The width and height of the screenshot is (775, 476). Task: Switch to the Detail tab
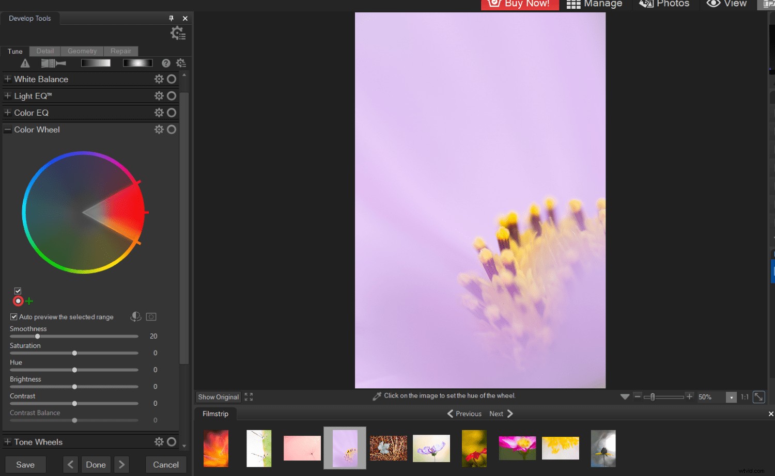pyautogui.click(x=44, y=51)
